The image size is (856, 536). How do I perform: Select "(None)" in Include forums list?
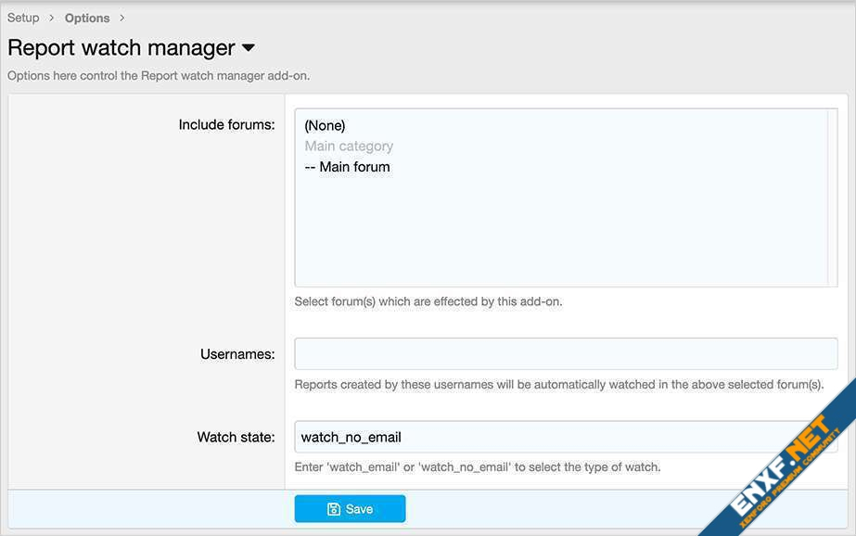coord(325,125)
